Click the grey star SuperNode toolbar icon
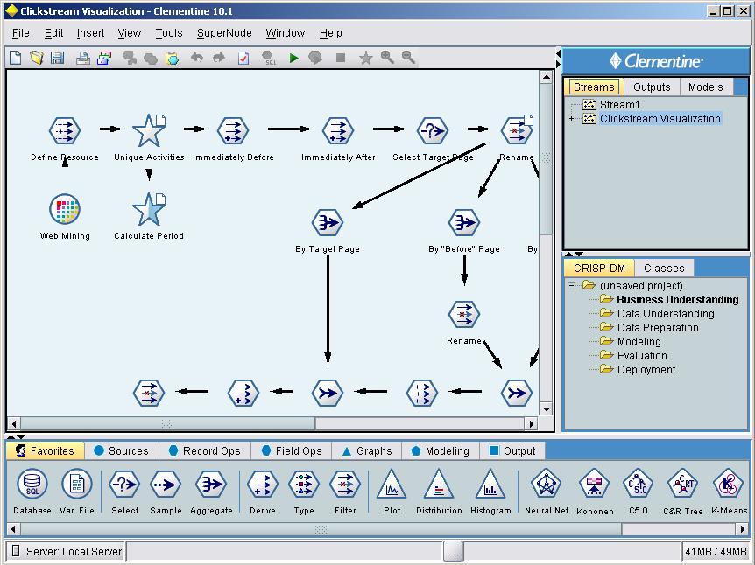The image size is (755, 565). coord(366,59)
